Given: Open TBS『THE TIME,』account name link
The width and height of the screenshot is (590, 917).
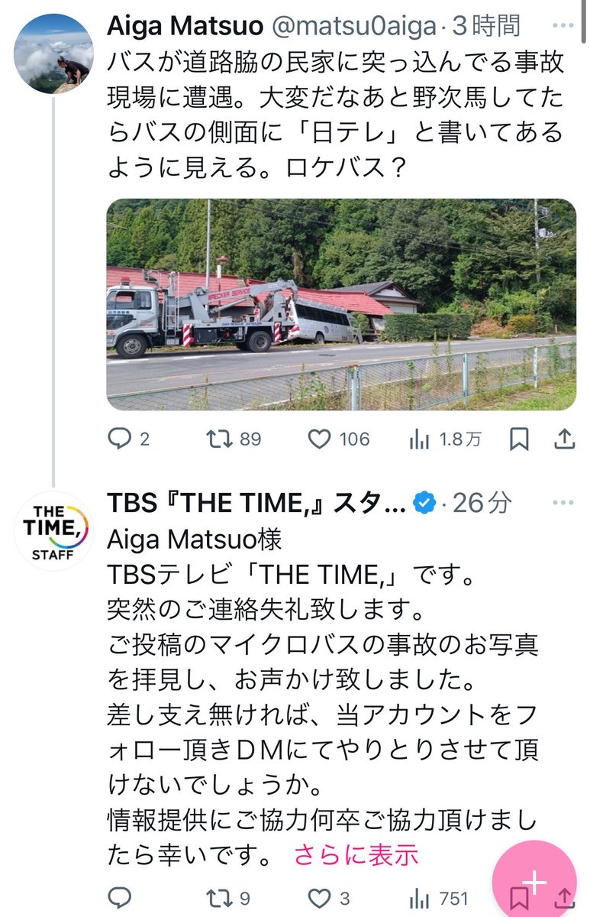Looking at the screenshot, I should pos(256,502).
